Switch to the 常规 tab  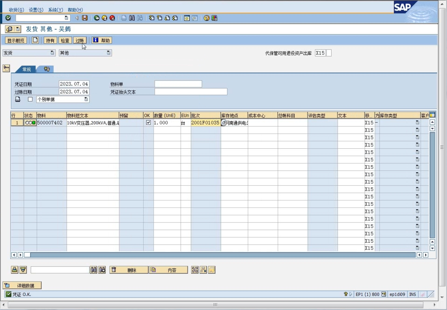tap(27, 69)
